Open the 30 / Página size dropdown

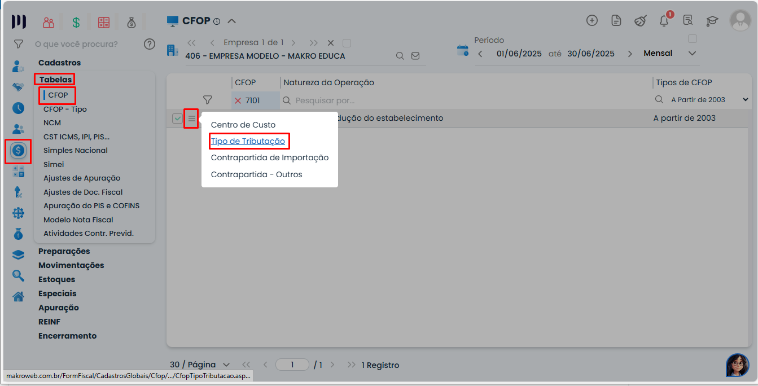point(200,365)
